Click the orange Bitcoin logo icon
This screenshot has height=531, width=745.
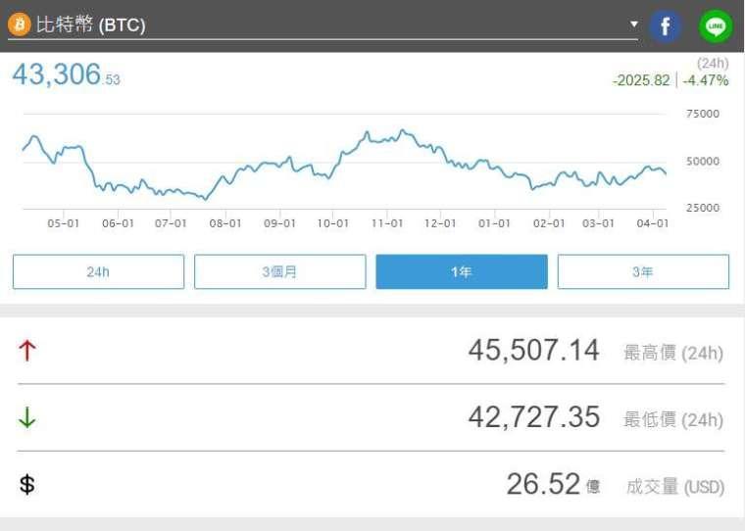(20, 24)
